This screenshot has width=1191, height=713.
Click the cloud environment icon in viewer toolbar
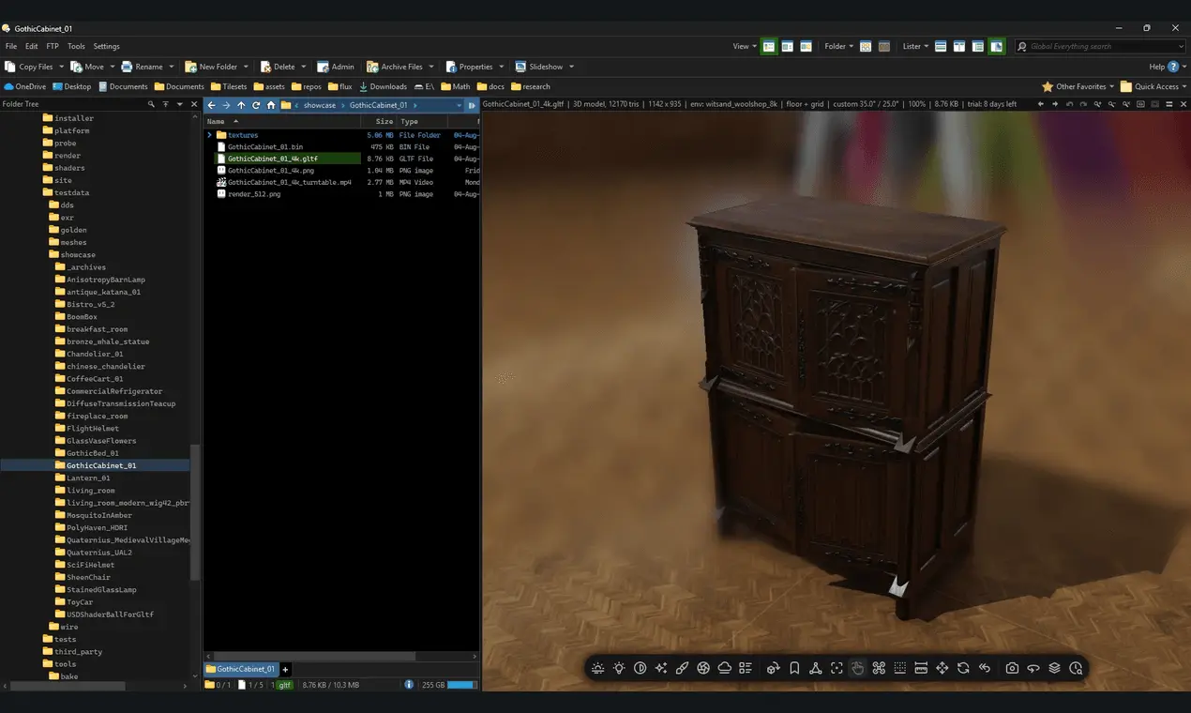[x=725, y=668]
